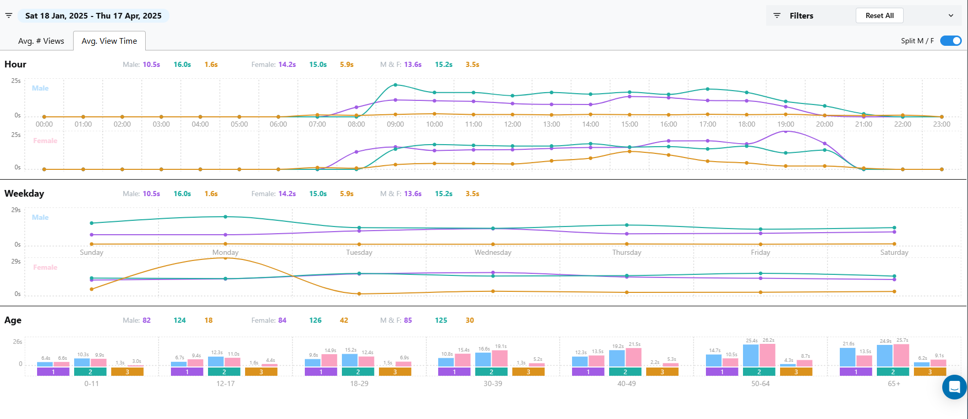The image size is (968, 419).
Task: Open the Sat 18 Jan – Thu 17 Apr date range
Action: (x=93, y=15)
